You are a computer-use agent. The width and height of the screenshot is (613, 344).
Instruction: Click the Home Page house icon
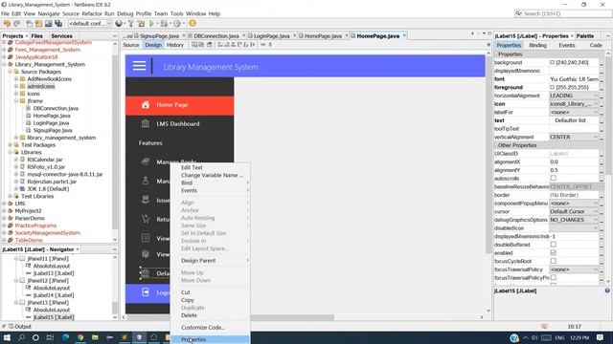point(146,104)
